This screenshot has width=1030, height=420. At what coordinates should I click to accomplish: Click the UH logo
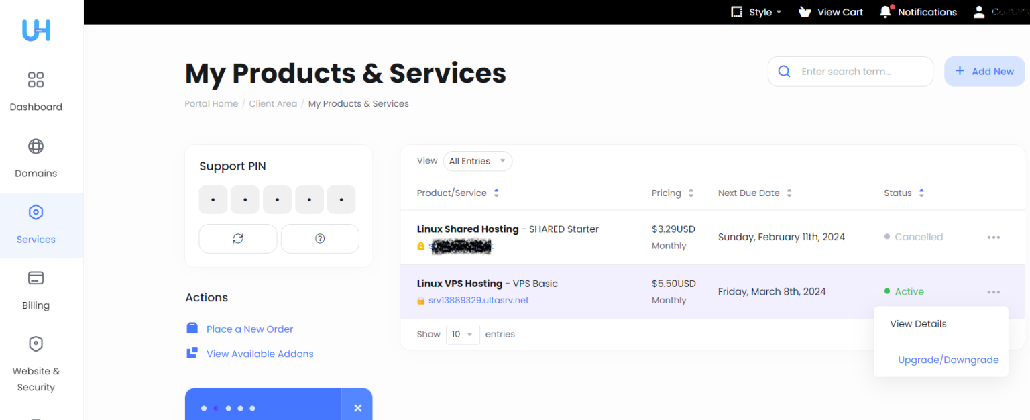point(35,30)
